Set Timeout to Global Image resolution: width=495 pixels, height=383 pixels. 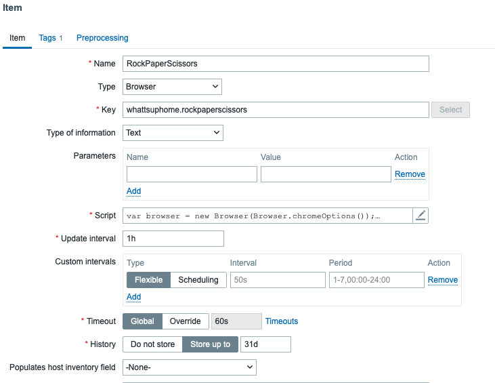pyautogui.click(x=142, y=321)
